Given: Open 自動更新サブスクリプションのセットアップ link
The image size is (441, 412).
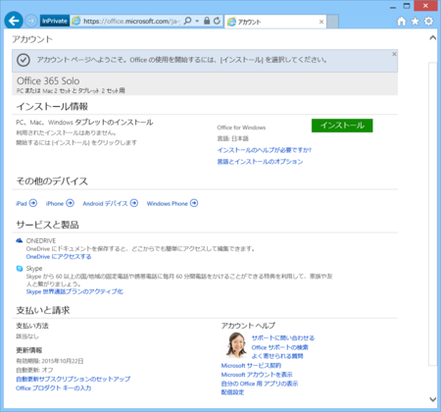Looking at the screenshot, I should (x=73, y=379).
